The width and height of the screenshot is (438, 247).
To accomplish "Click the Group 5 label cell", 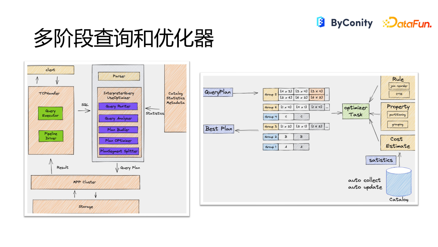I will pyautogui.click(x=271, y=95).
